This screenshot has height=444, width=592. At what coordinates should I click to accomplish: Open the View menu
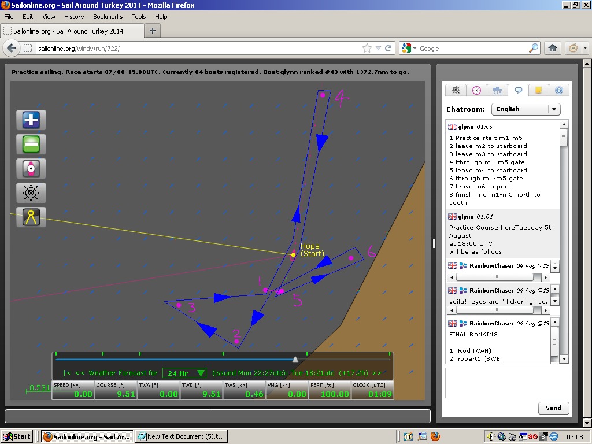[x=49, y=17]
